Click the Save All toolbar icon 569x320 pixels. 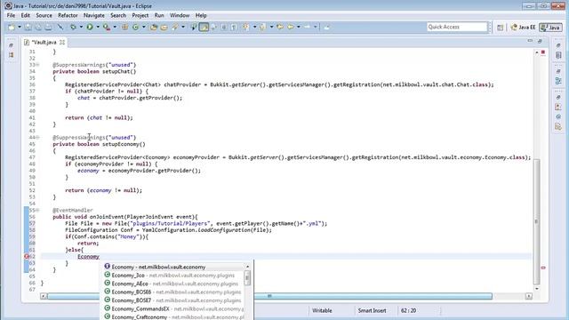(x=38, y=28)
